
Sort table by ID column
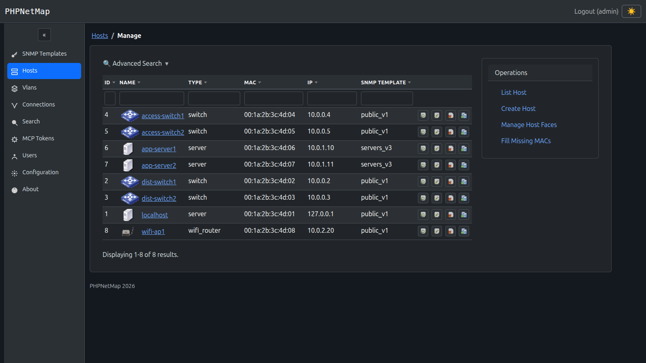coord(110,82)
